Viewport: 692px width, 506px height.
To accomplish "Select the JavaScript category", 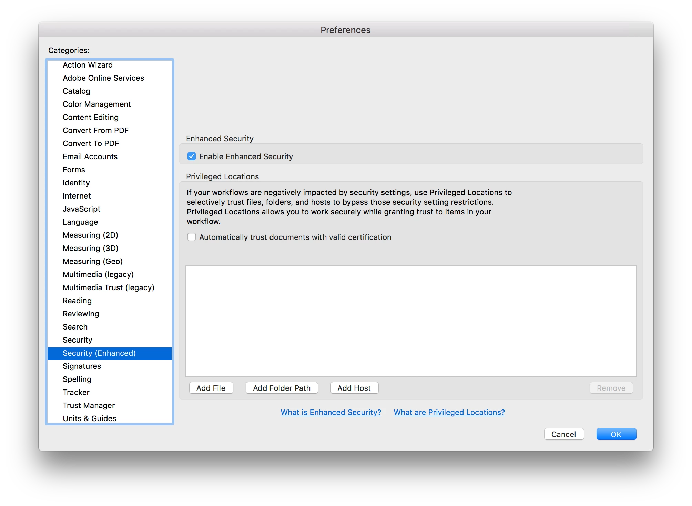I will [81, 209].
